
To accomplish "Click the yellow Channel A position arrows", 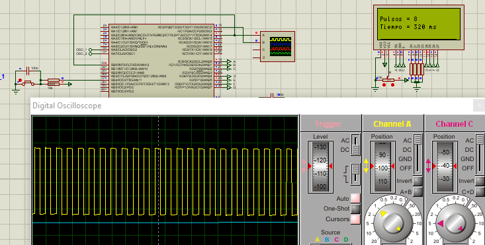I will 366,166.
